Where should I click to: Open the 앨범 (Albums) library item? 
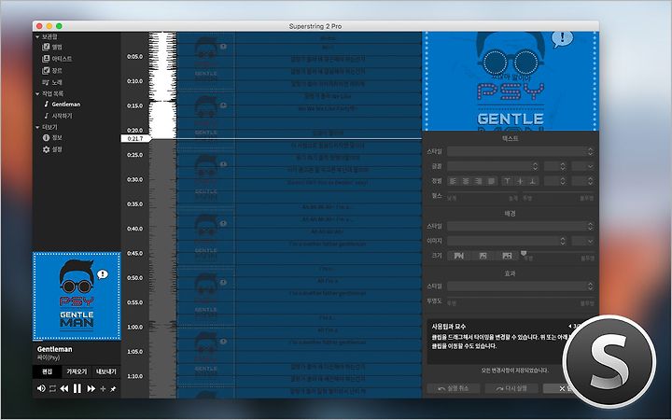pos(52,48)
